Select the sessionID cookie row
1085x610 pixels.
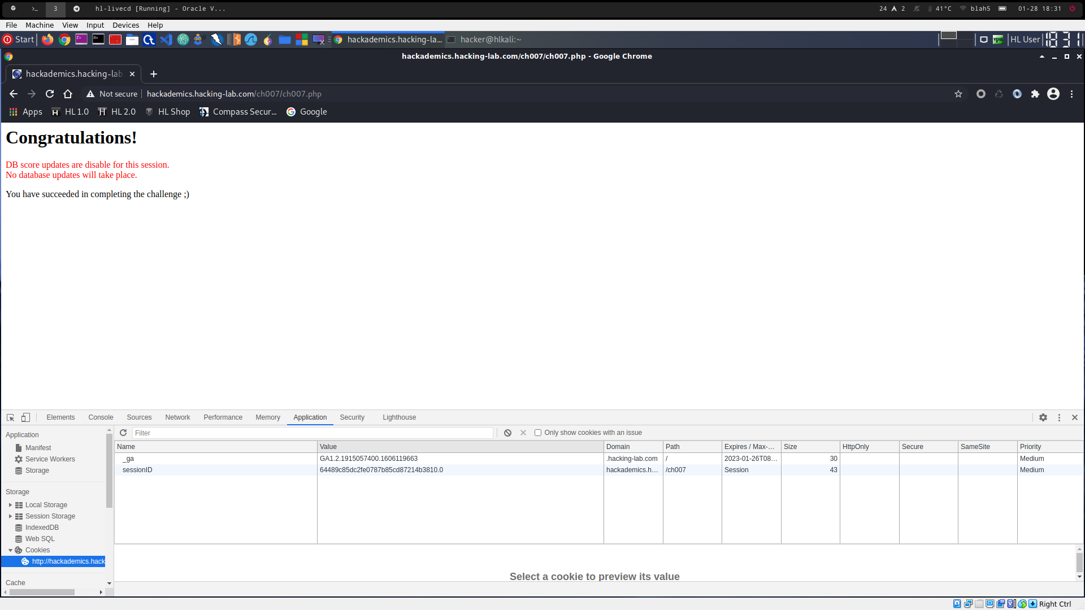(137, 470)
